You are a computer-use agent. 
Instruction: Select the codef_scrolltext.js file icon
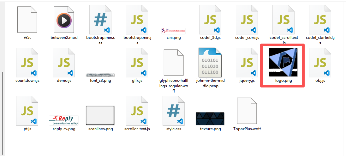pyautogui.click(x=283, y=19)
